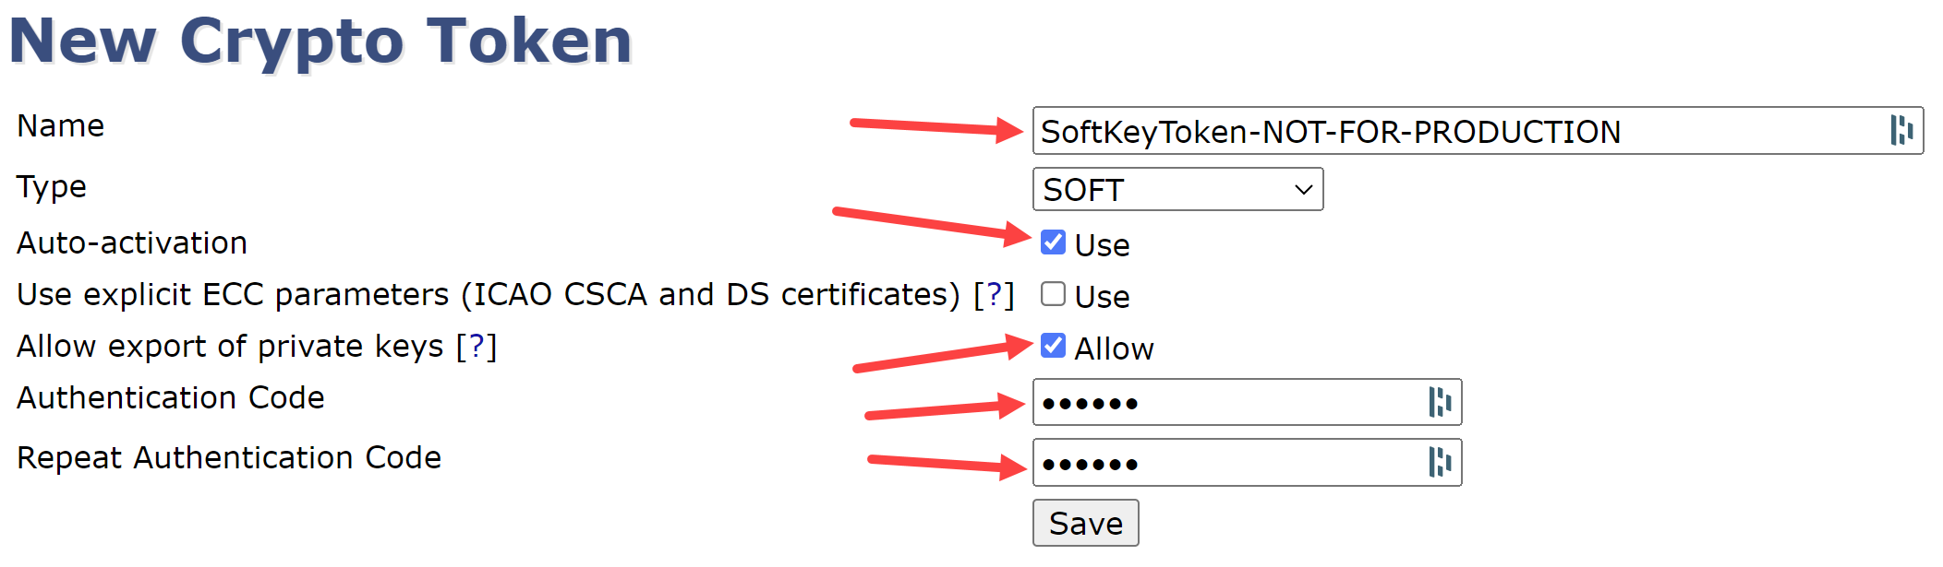The image size is (1943, 567).
Task: Click the Auto-activation row label
Action: point(132,242)
